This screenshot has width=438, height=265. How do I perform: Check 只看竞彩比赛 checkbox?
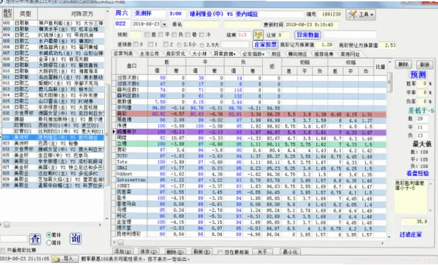[3, 250]
